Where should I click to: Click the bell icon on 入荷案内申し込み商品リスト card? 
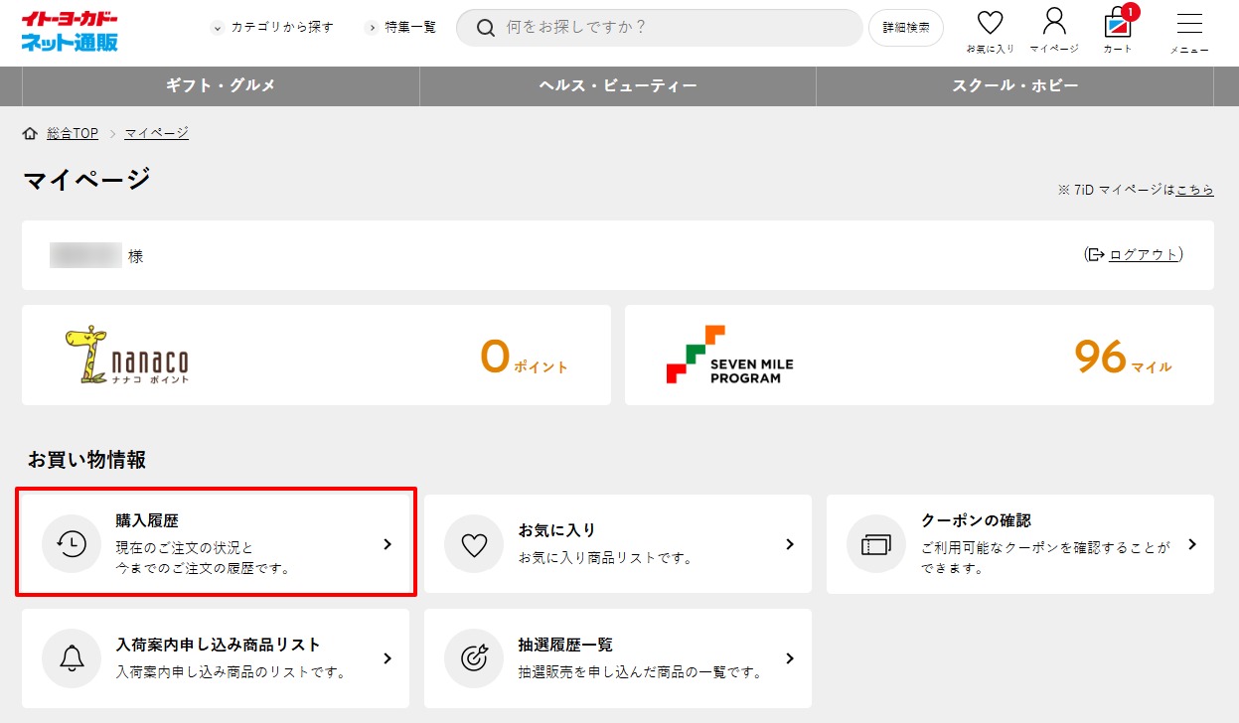click(71, 657)
